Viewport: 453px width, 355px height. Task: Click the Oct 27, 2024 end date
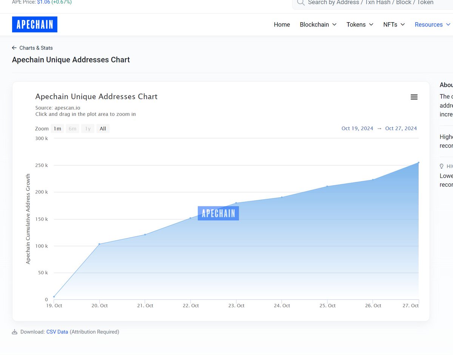pyautogui.click(x=401, y=128)
